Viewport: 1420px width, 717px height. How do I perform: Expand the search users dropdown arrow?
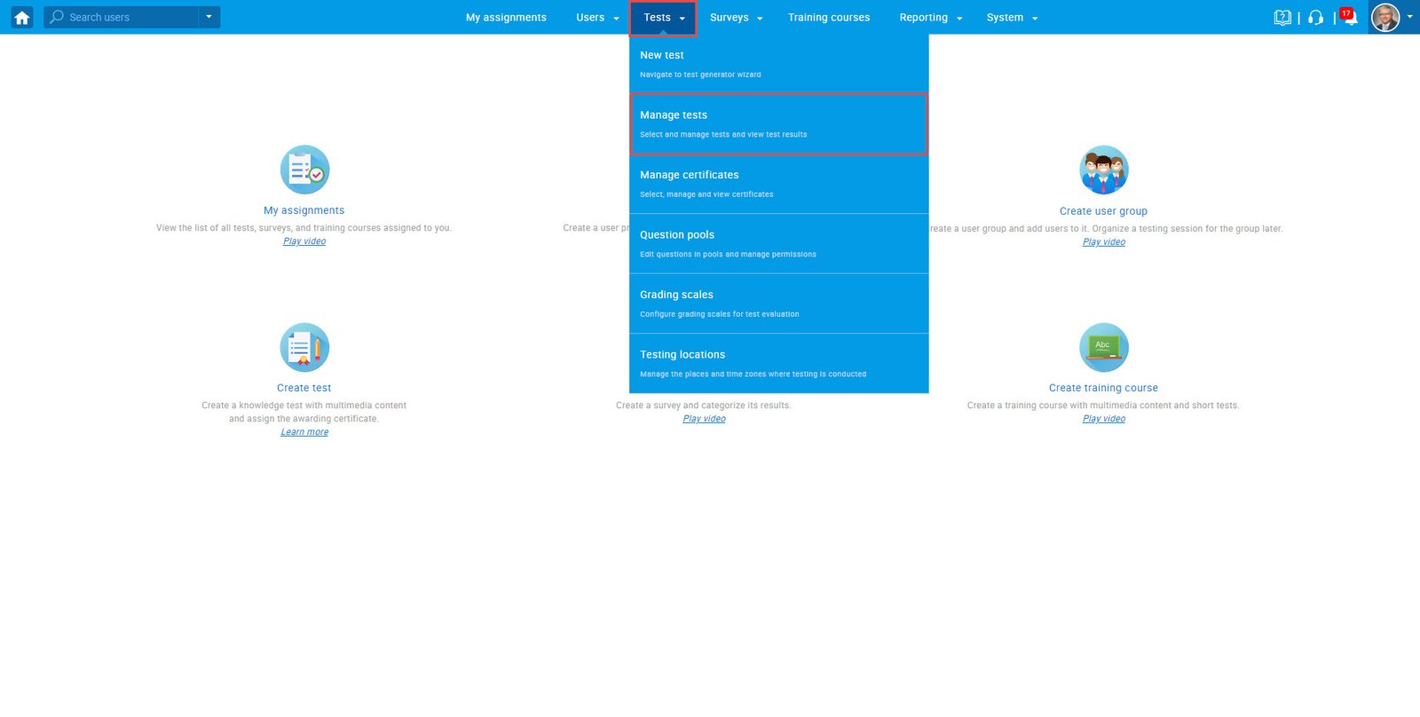click(209, 17)
